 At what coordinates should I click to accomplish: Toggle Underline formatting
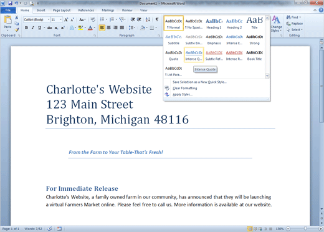[x=39, y=27]
